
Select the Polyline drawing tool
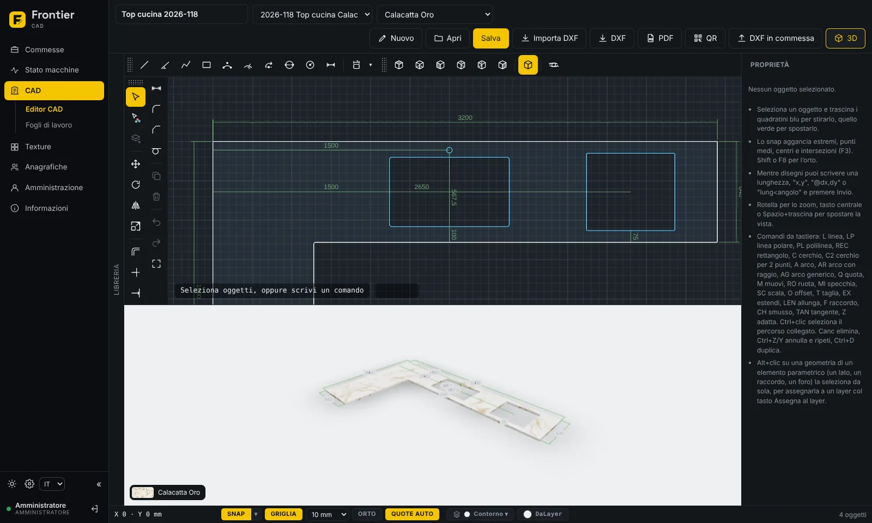tap(186, 65)
